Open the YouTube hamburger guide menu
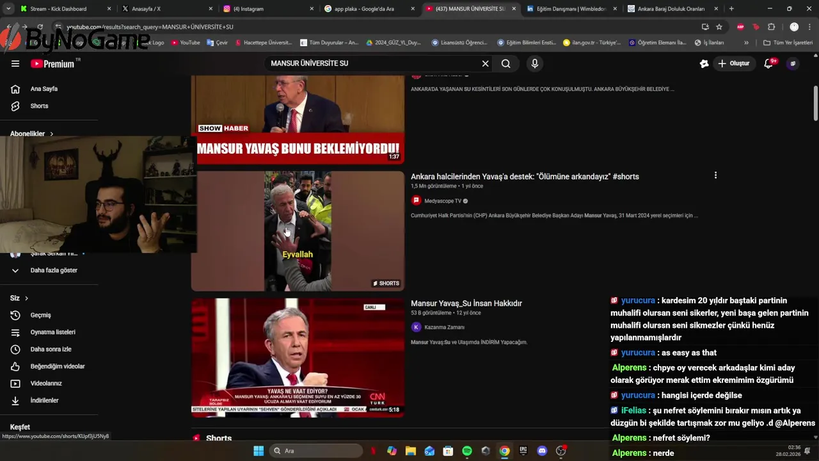 point(15,63)
